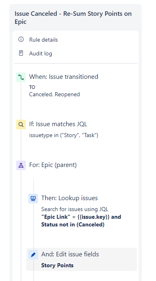Select the When: Issue transitioned trigger
Viewport: 156px width, 281px height.
[x=63, y=77]
